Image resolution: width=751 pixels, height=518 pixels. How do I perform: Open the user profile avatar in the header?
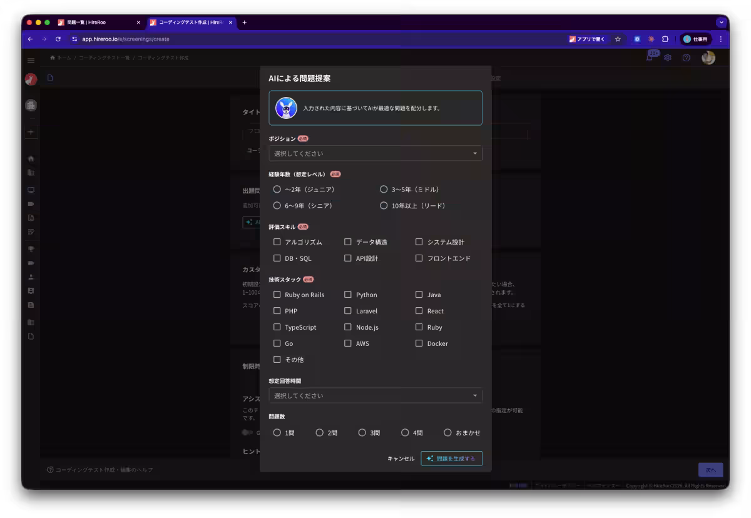(x=708, y=57)
